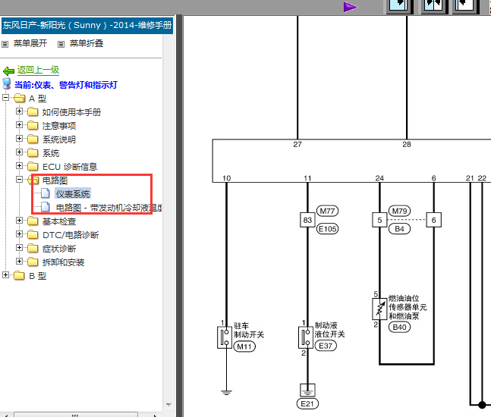Click the E37 connector label in diagram
This screenshot has width=491, height=417.
tap(326, 346)
